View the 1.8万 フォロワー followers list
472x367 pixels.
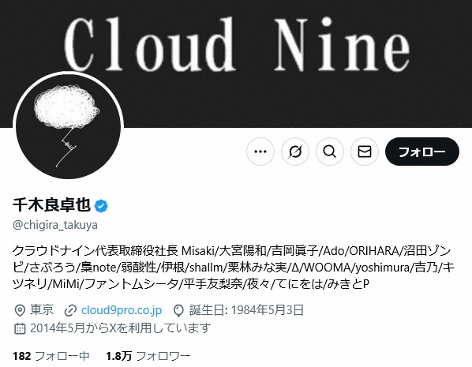point(148,356)
